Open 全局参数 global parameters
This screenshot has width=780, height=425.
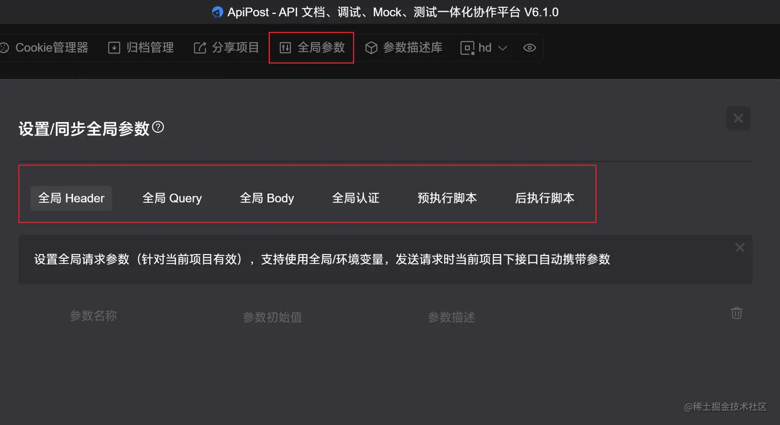tap(312, 48)
